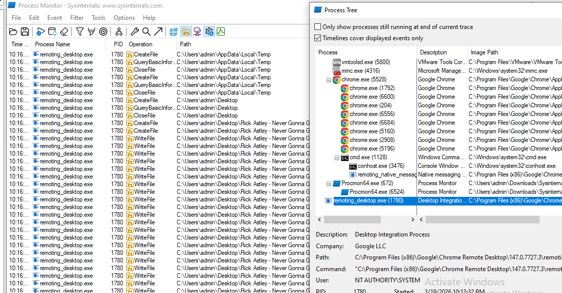
Task: Open the Event menu
Action: point(54,18)
